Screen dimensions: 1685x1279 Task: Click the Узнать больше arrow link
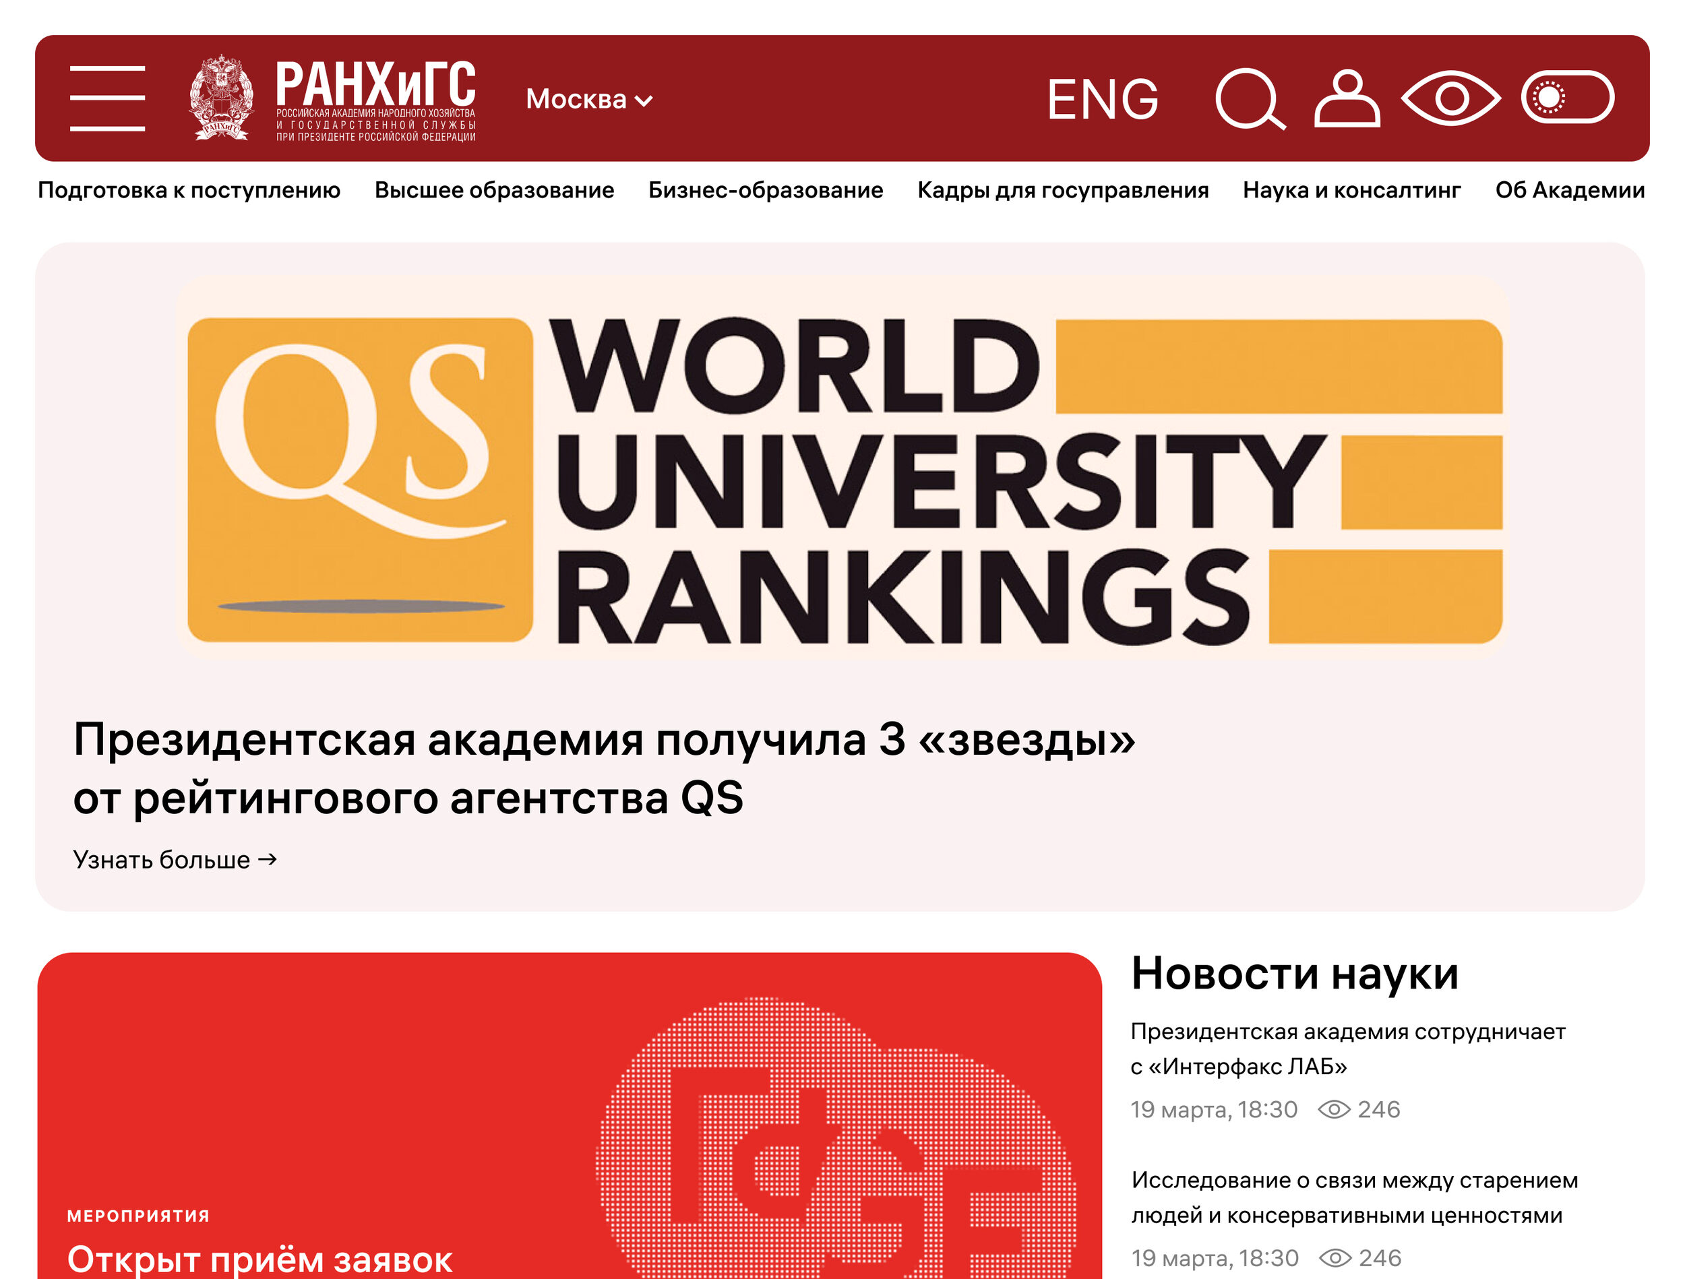click(x=175, y=859)
